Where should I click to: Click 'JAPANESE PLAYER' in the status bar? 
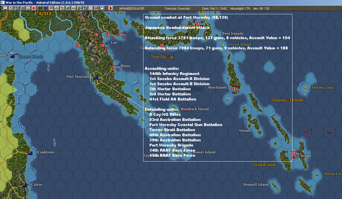click(131, 9)
